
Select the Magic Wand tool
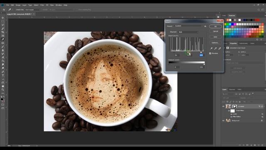[3, 28]
